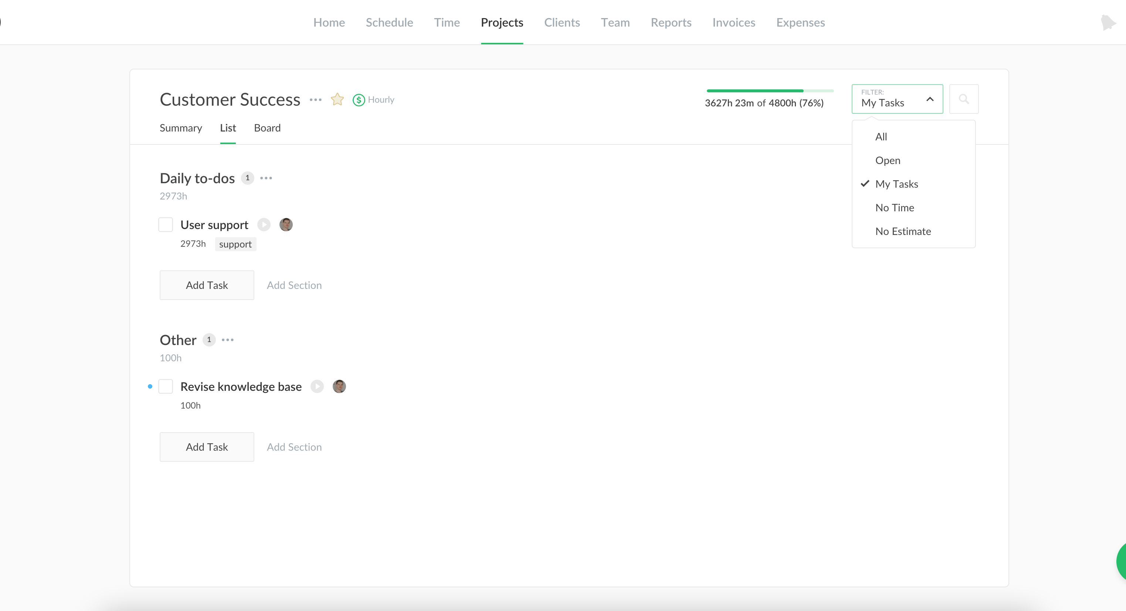Click the project hours progress bar

pos(770,91)
